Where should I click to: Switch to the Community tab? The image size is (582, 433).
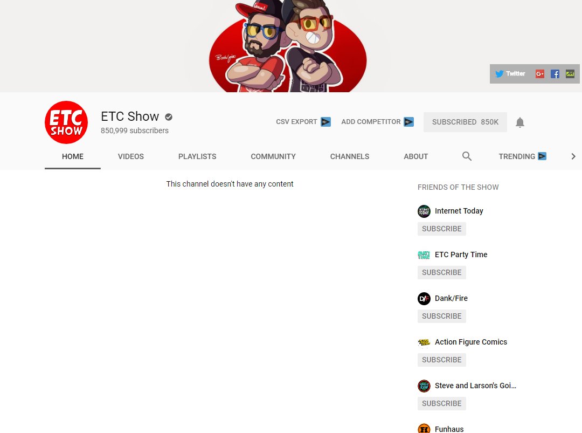[x=273, y=156]
